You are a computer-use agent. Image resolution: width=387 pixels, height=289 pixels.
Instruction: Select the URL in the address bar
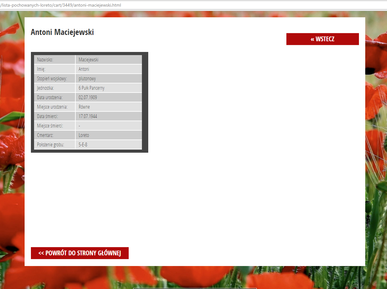tap(61, 5)
